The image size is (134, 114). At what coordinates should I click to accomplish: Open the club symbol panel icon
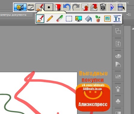coord(118,101)
